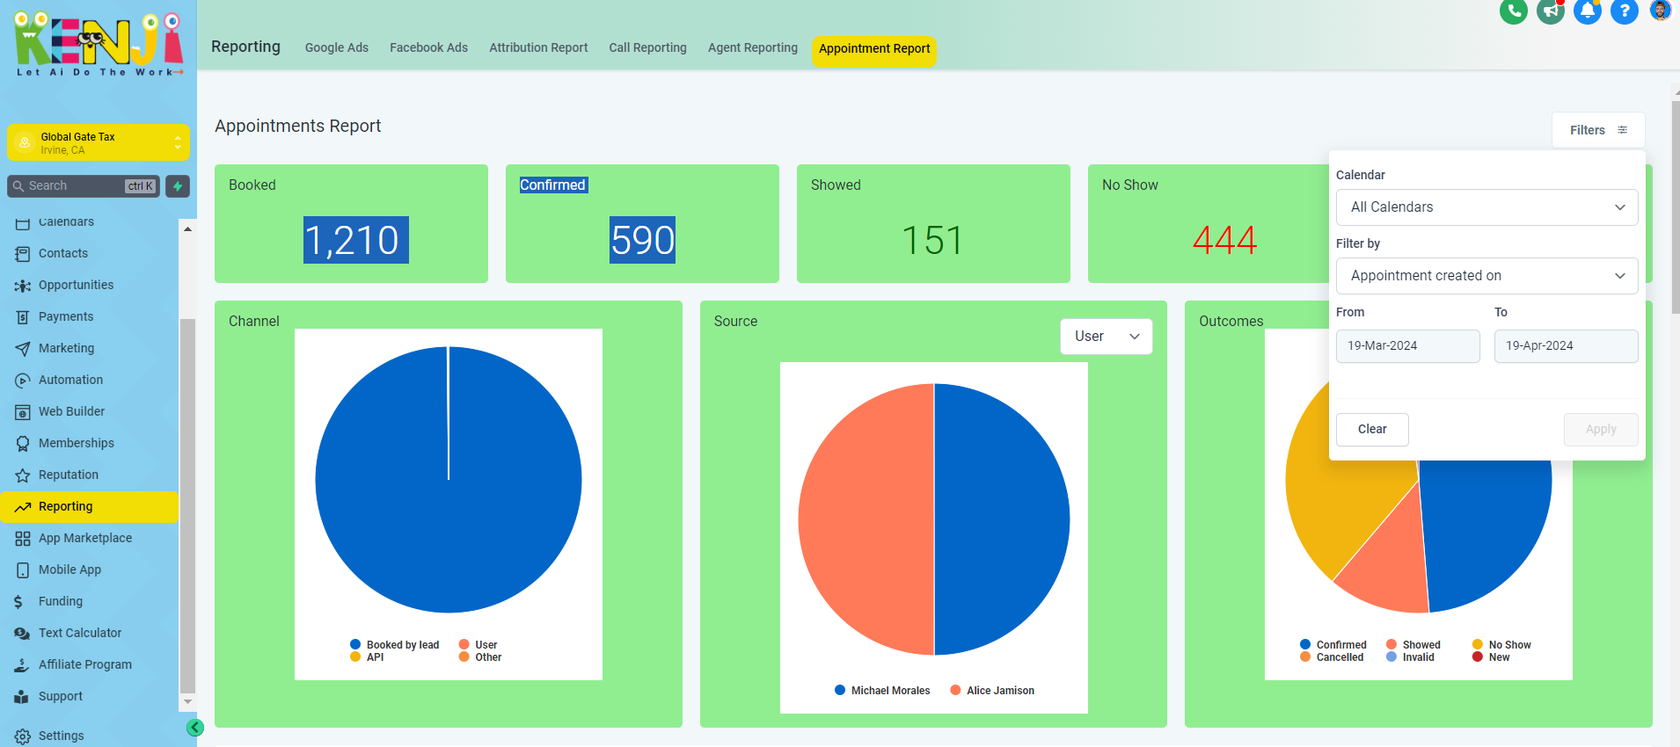Click the Marketing paper plane icon
Image resolution: width=1680 pixels, height=747 pixels.
(x=23, y=349)
